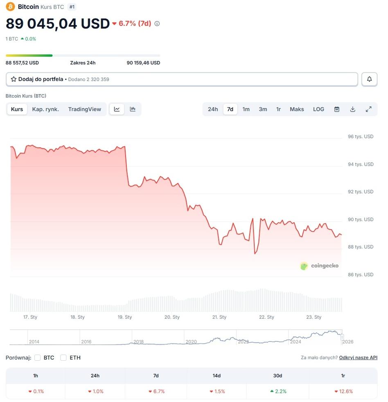Viewport: 388px width, 402px height.
Task: Select the 24h time range
Action: [213, 109]
